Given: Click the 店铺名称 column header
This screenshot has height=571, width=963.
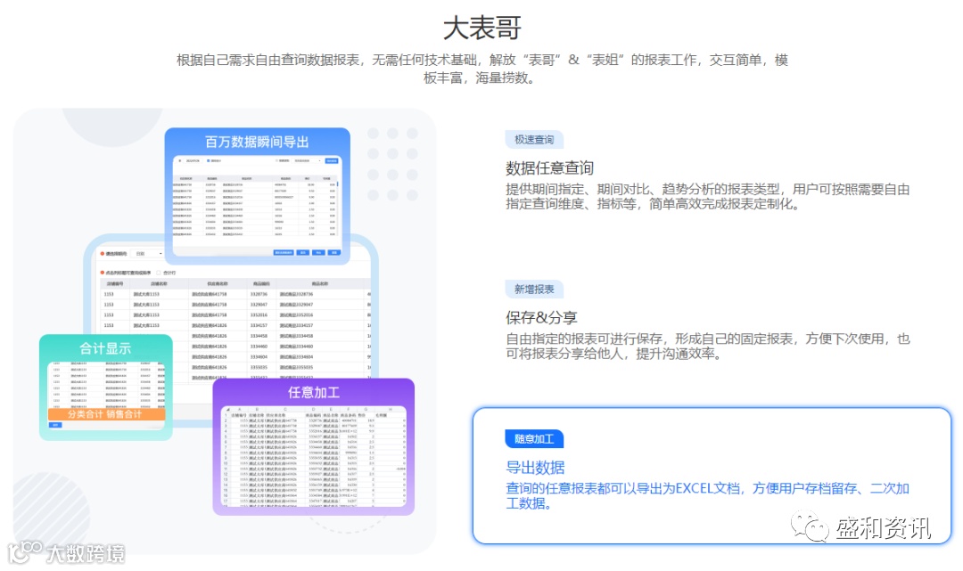Looking at the screenshot, I should click(159, 284).
